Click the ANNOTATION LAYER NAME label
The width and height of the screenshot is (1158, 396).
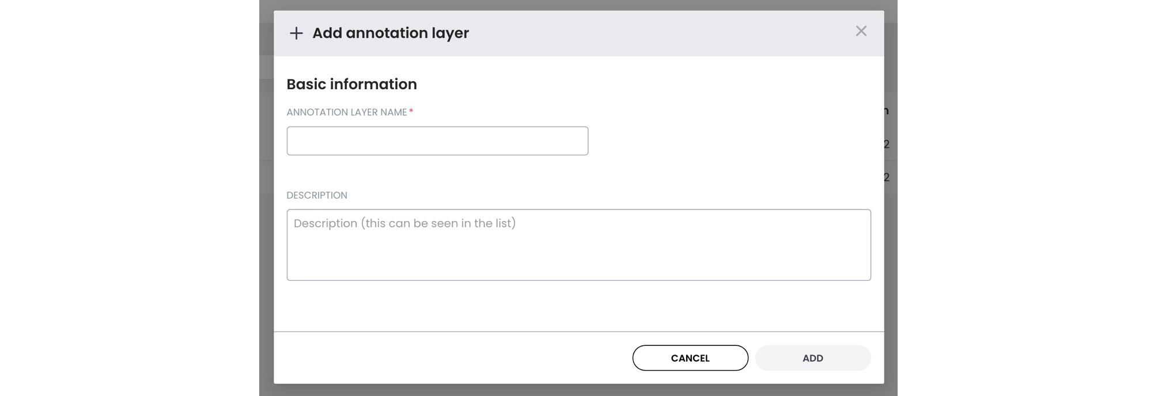pyautogui.click(x=347, y=112)
